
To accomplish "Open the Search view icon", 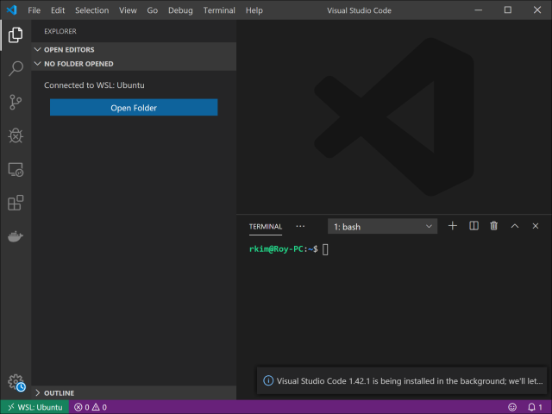I will point(15,69).
